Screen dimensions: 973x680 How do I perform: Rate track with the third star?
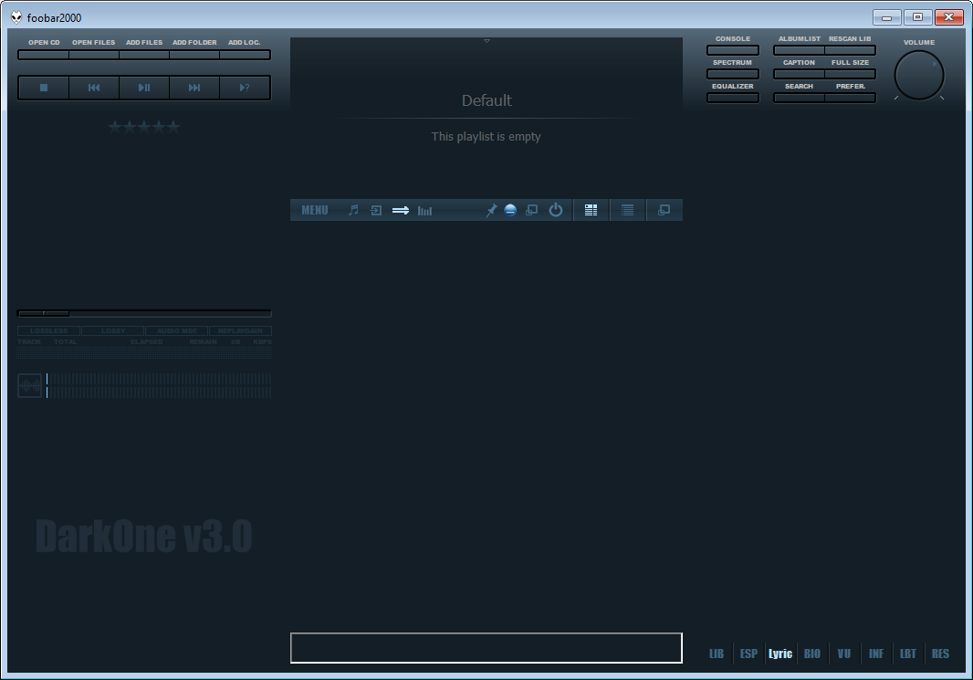(144, 127)
